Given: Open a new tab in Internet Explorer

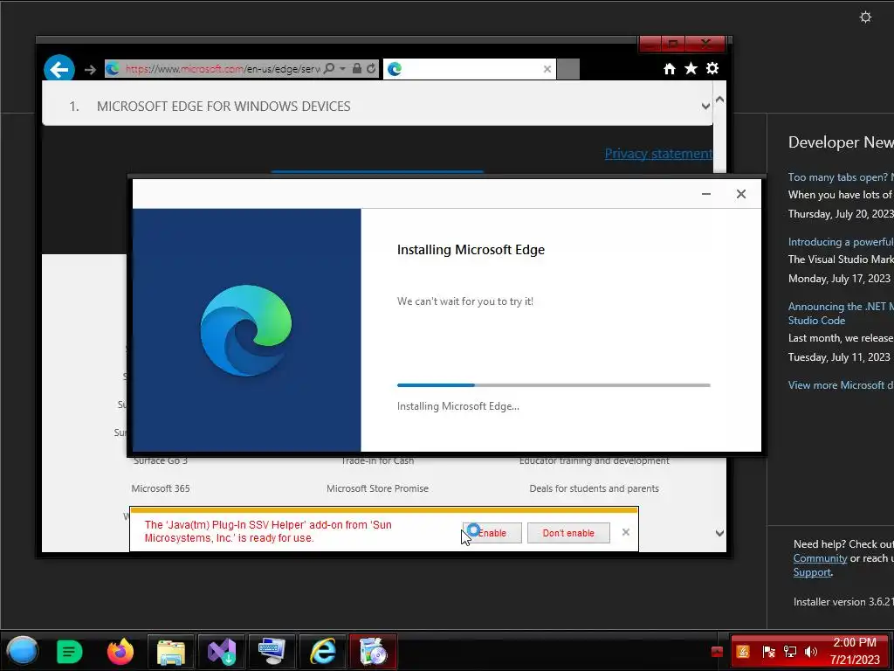Looking at the screenshot, I should [567, 69].
